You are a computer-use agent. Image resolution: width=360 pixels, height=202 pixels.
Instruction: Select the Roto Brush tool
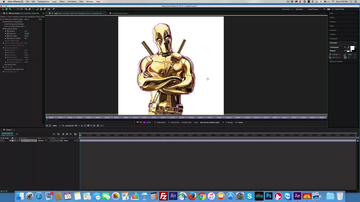click(x=49, y=9)
